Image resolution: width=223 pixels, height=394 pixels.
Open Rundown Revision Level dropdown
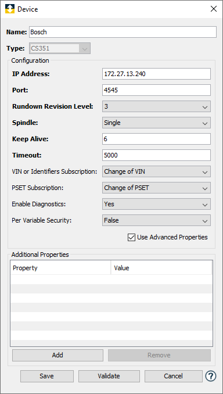[156, 106]
